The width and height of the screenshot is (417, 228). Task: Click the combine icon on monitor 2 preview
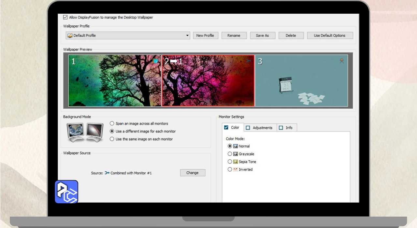pyautogui.click(x=249, y=61)
